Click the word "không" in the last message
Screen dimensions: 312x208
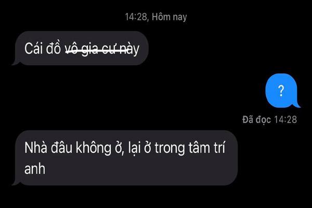94,149
